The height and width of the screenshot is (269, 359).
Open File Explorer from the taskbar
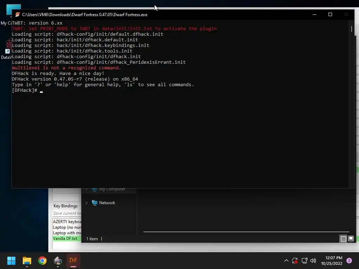[27, 261]
